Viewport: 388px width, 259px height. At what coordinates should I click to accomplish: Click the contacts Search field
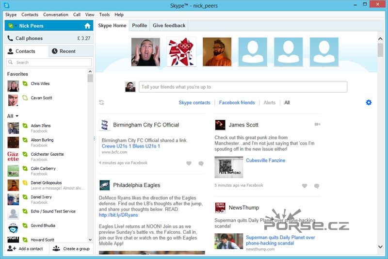[49, 63]
